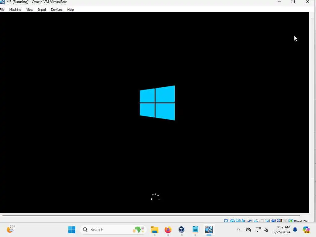Click the hard disk activity status icon

(x=226, y=221)
